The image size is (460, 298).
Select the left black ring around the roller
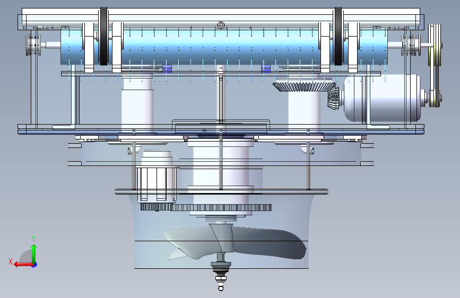point(103,37)
